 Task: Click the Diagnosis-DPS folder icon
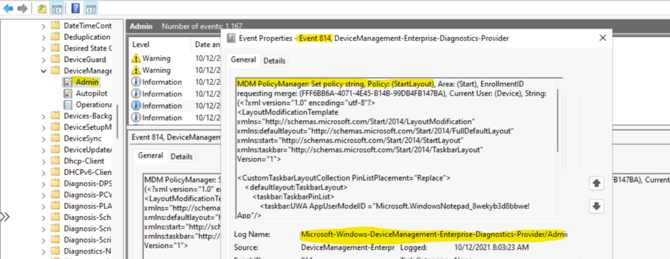click(55, 183)
